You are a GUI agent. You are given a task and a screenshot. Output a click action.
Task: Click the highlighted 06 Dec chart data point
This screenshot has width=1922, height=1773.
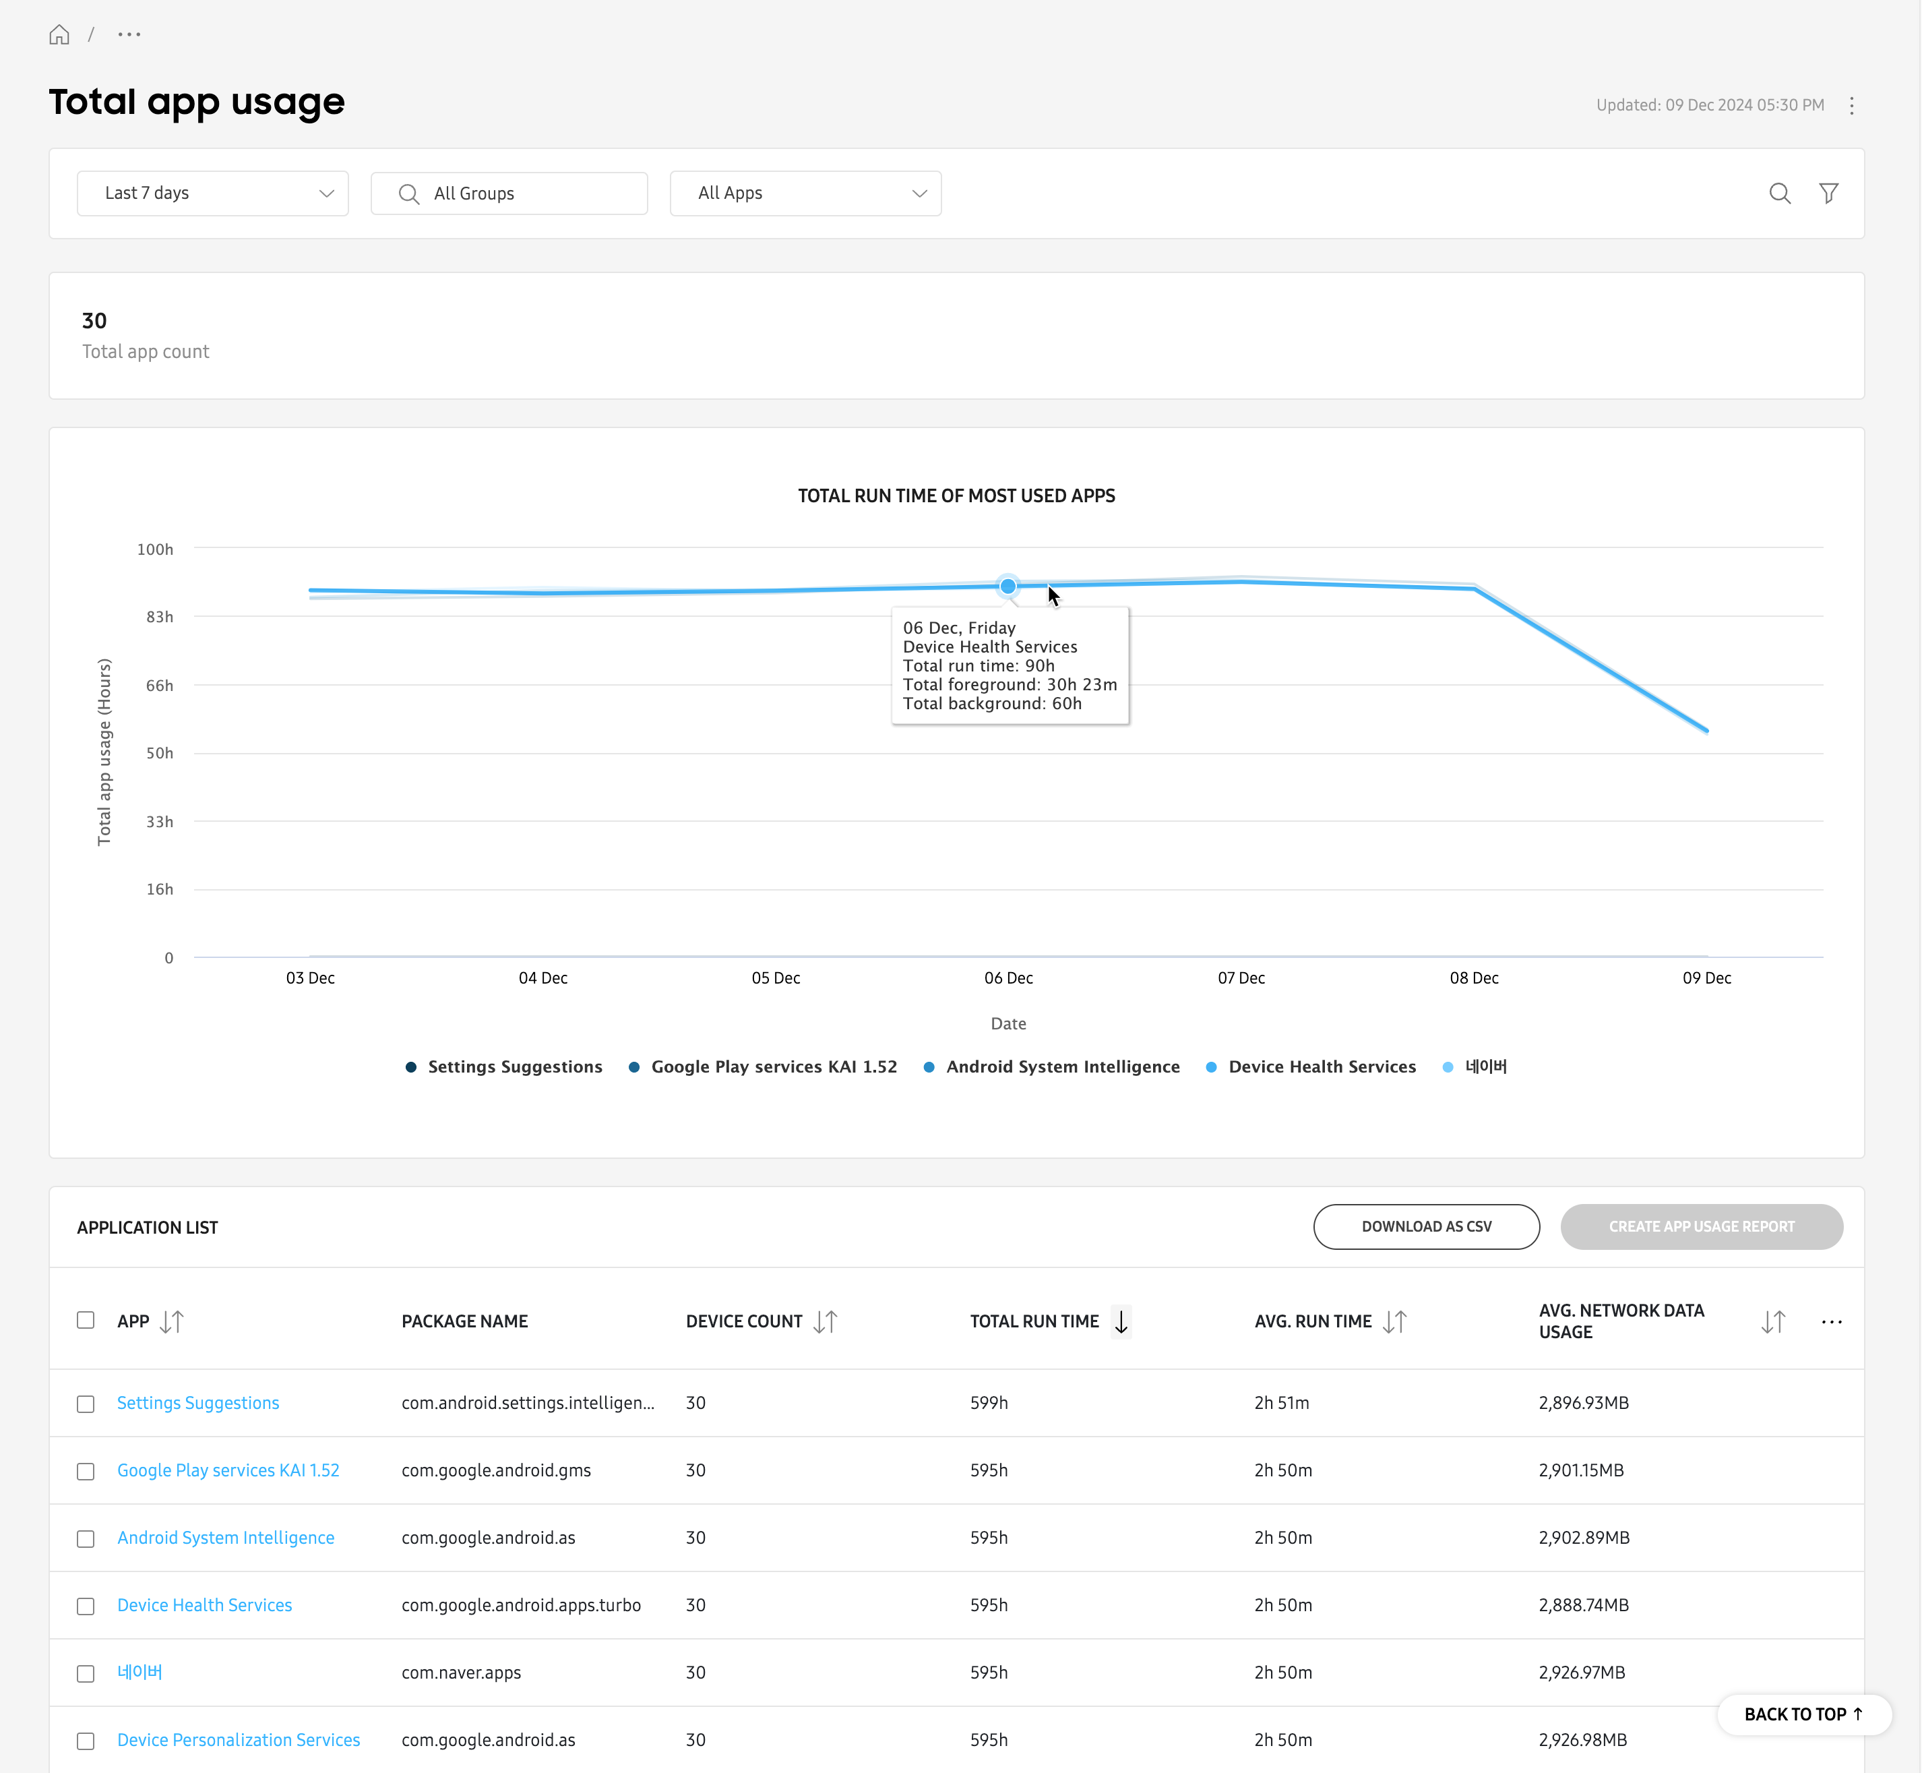pyautogui.click(x=1008, y=585)
